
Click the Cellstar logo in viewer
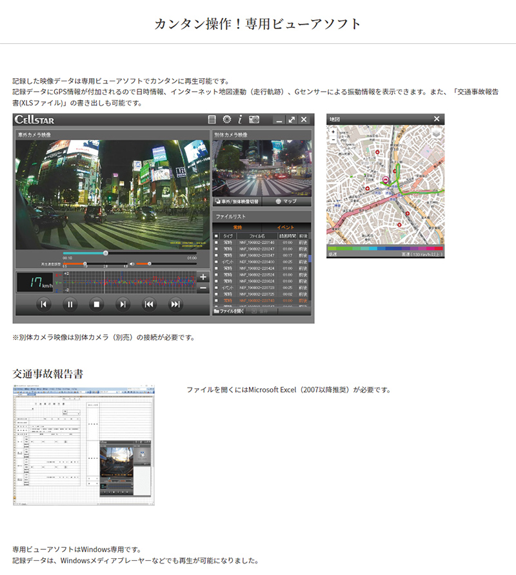(34, 120)
